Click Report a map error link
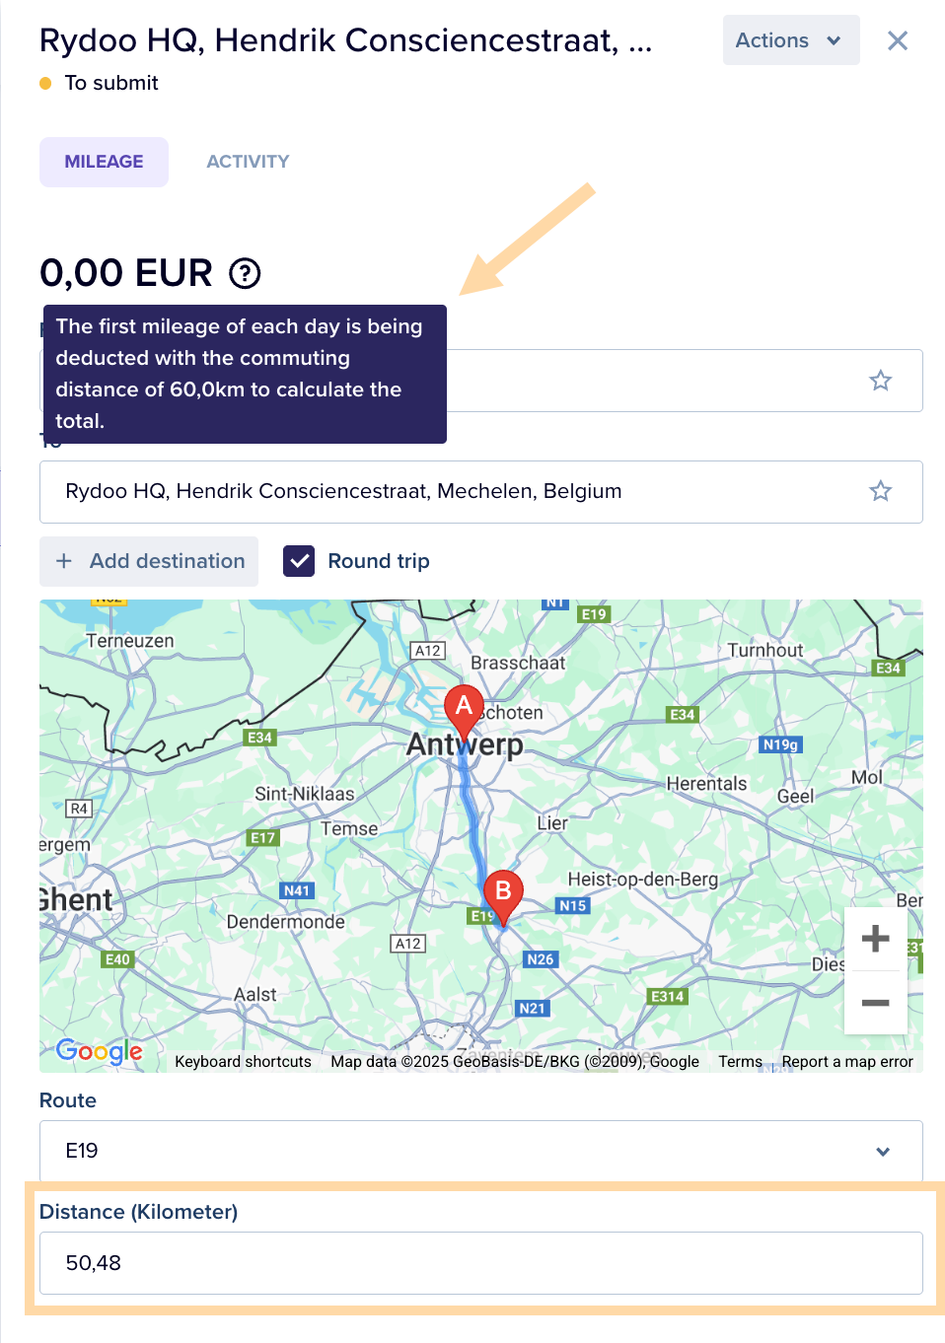Image resolution: width=945 pixels, height=1343 pixels. click(x=846, y=1061)
